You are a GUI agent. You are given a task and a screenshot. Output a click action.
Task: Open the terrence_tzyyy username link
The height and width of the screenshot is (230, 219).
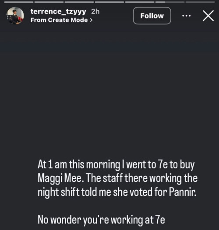pos(58,12)
